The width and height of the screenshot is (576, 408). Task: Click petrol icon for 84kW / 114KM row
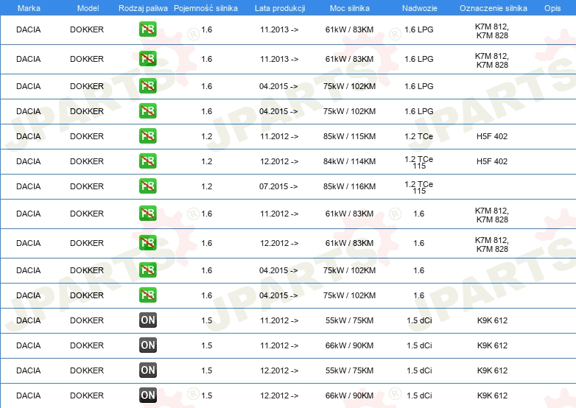[x=147, y=161]
